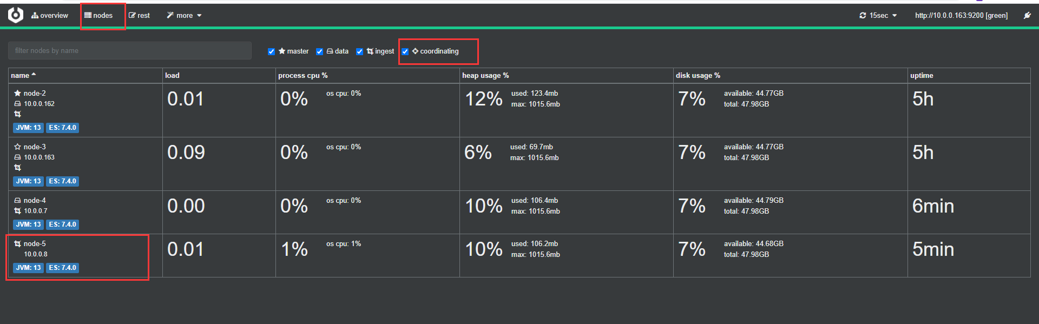Click the load value 0.00
1039x324 pixels.
186,206
